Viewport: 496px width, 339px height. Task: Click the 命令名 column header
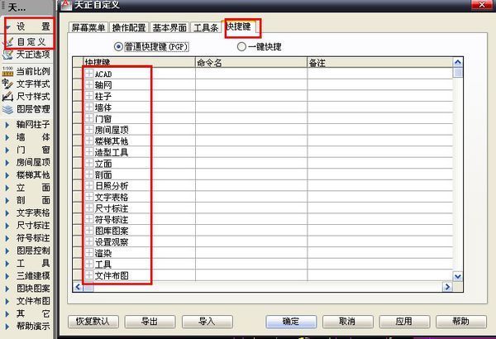coord(251,62)
